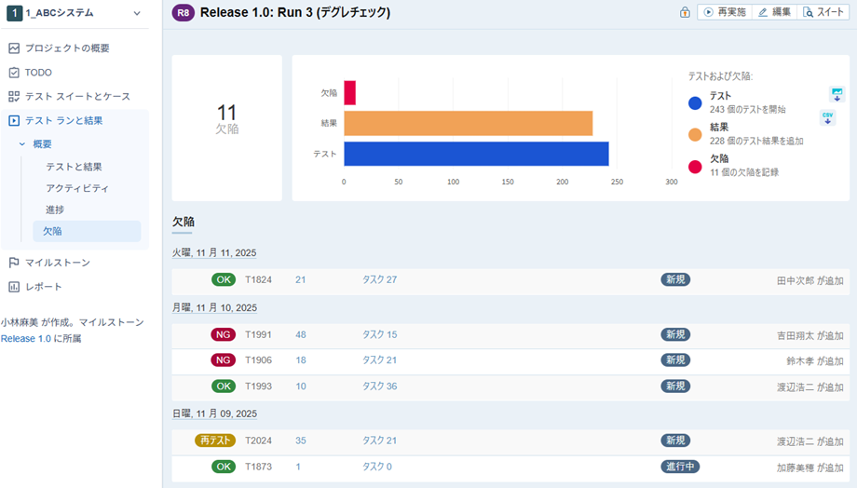
Task: Select テストと結果 in the sidebar
Action: coord(74,167)
